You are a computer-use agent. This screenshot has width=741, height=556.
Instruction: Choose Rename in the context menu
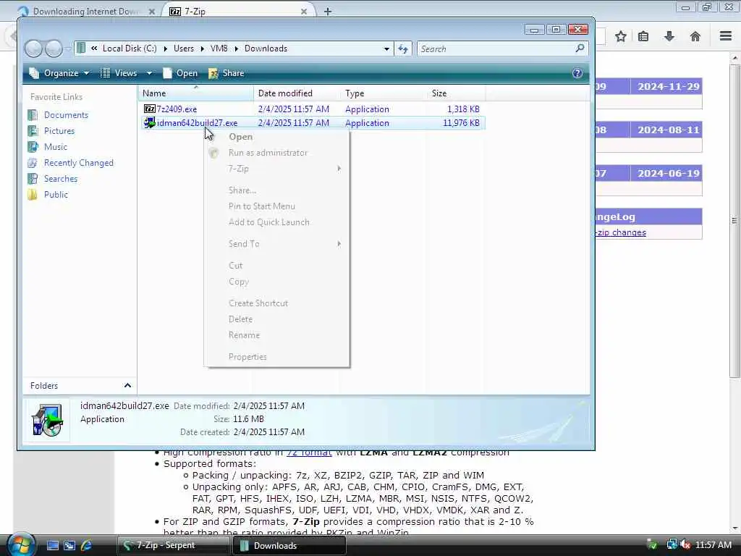pos(276,335)
